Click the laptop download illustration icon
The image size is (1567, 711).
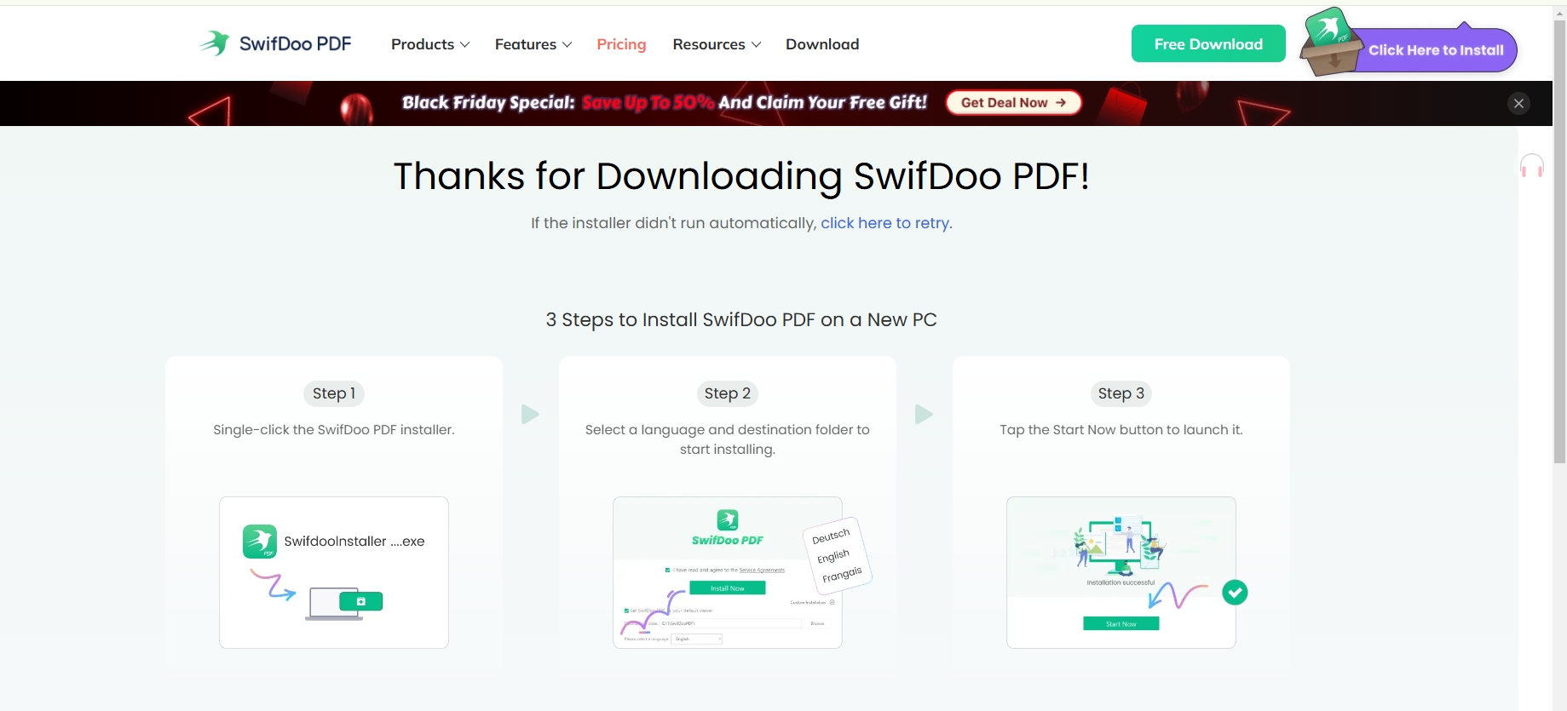[344, 604]
